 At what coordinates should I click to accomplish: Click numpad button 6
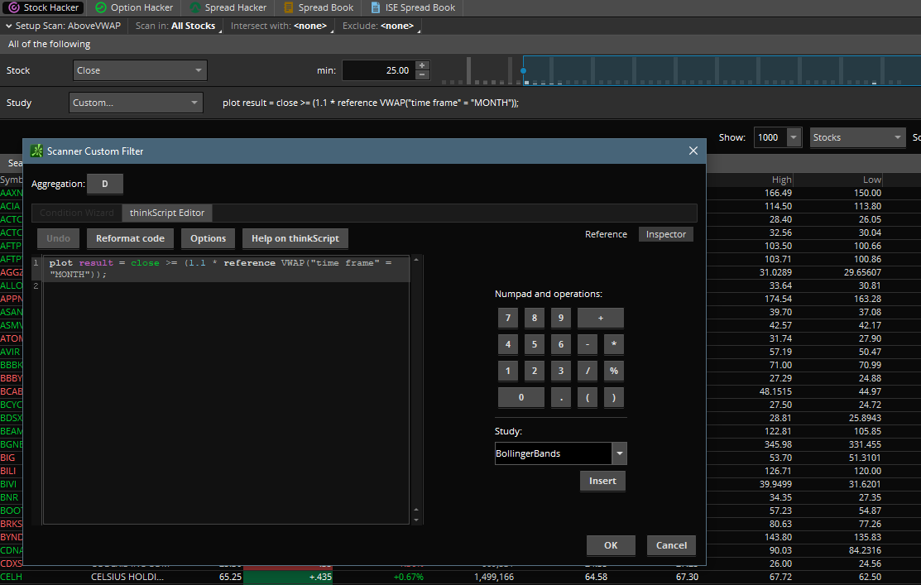click(561, 344)
